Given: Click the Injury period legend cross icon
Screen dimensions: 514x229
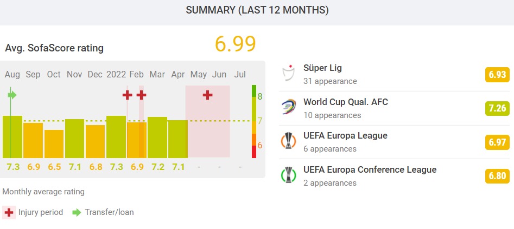Looking at the screenshot, I should pyautogui.click(x=9, y=212).
